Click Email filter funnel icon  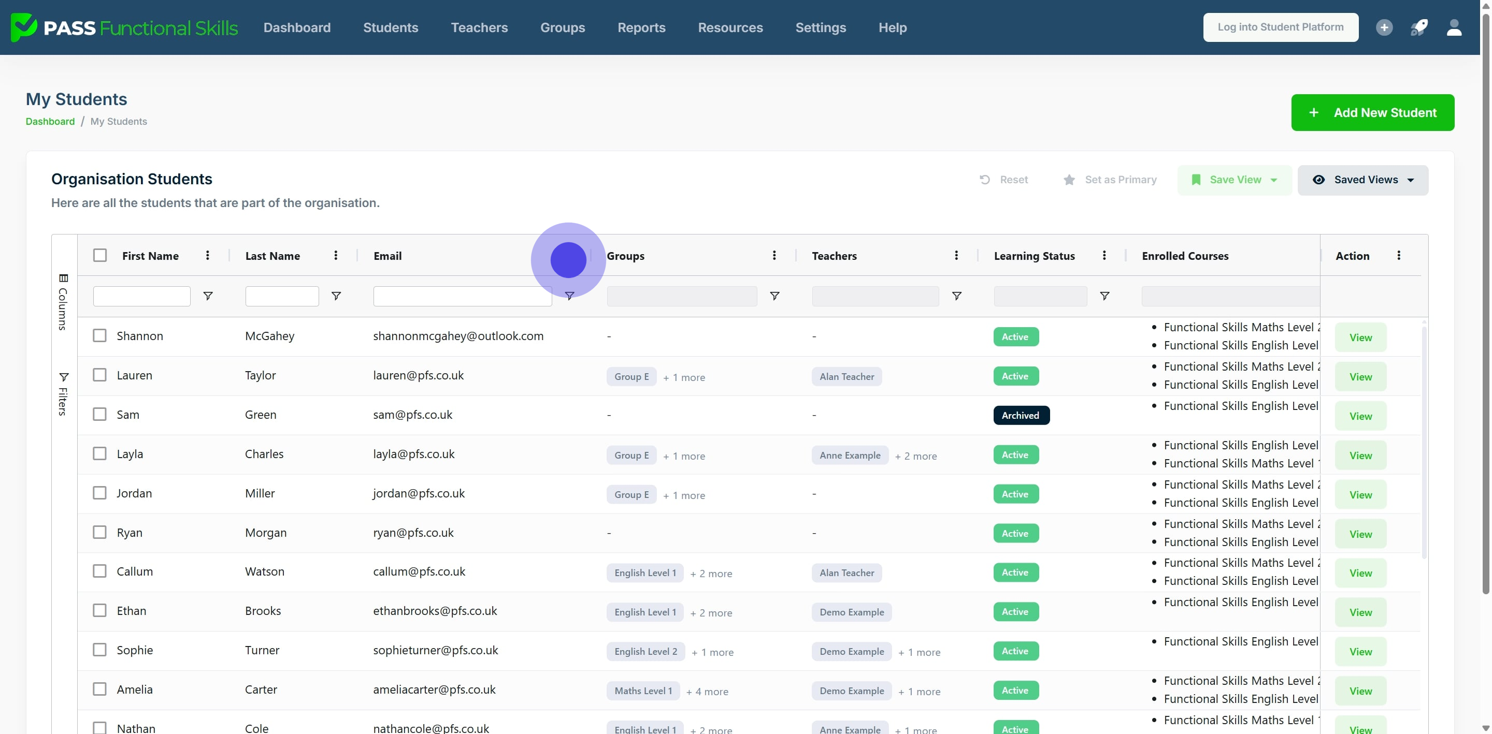click(569, 296)
